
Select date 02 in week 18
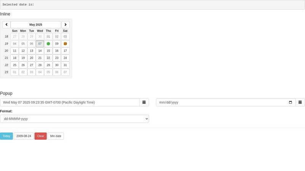tap(57, 36)
